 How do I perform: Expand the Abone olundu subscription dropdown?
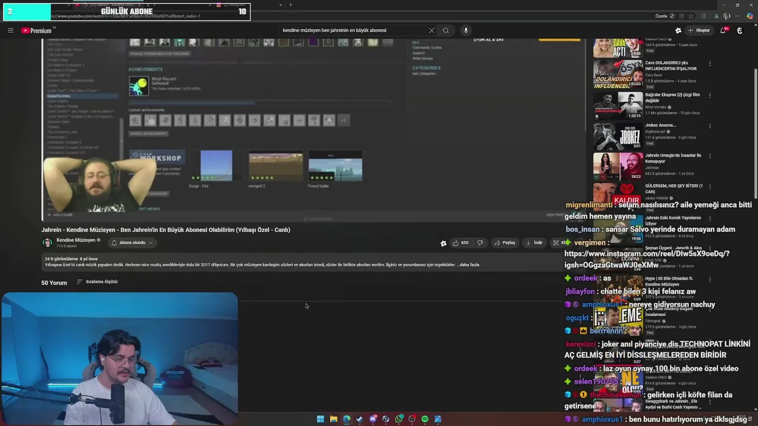click(x=133, y=243)
